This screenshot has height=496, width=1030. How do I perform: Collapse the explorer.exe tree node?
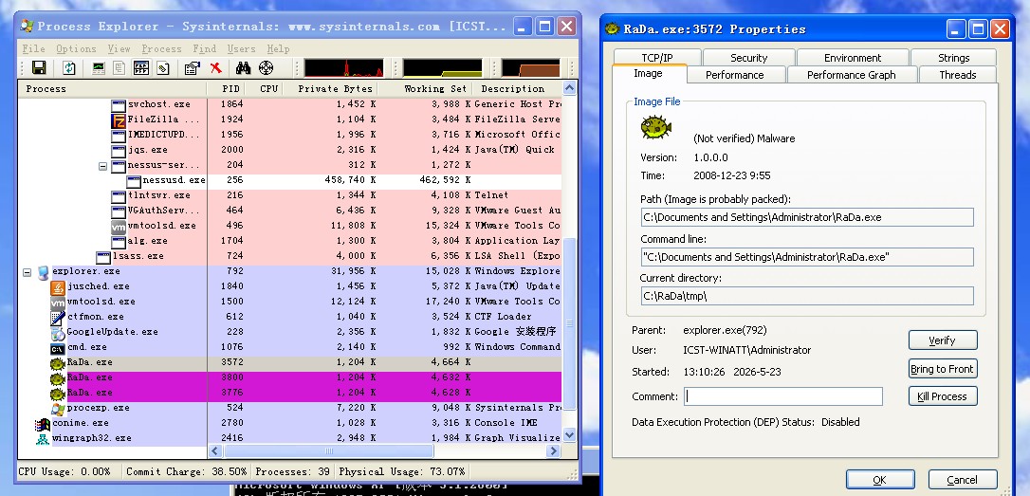(x=27, y=271)
